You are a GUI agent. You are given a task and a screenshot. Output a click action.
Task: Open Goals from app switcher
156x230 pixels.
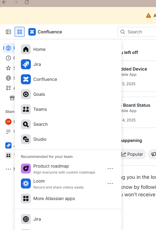coord(68,94)
